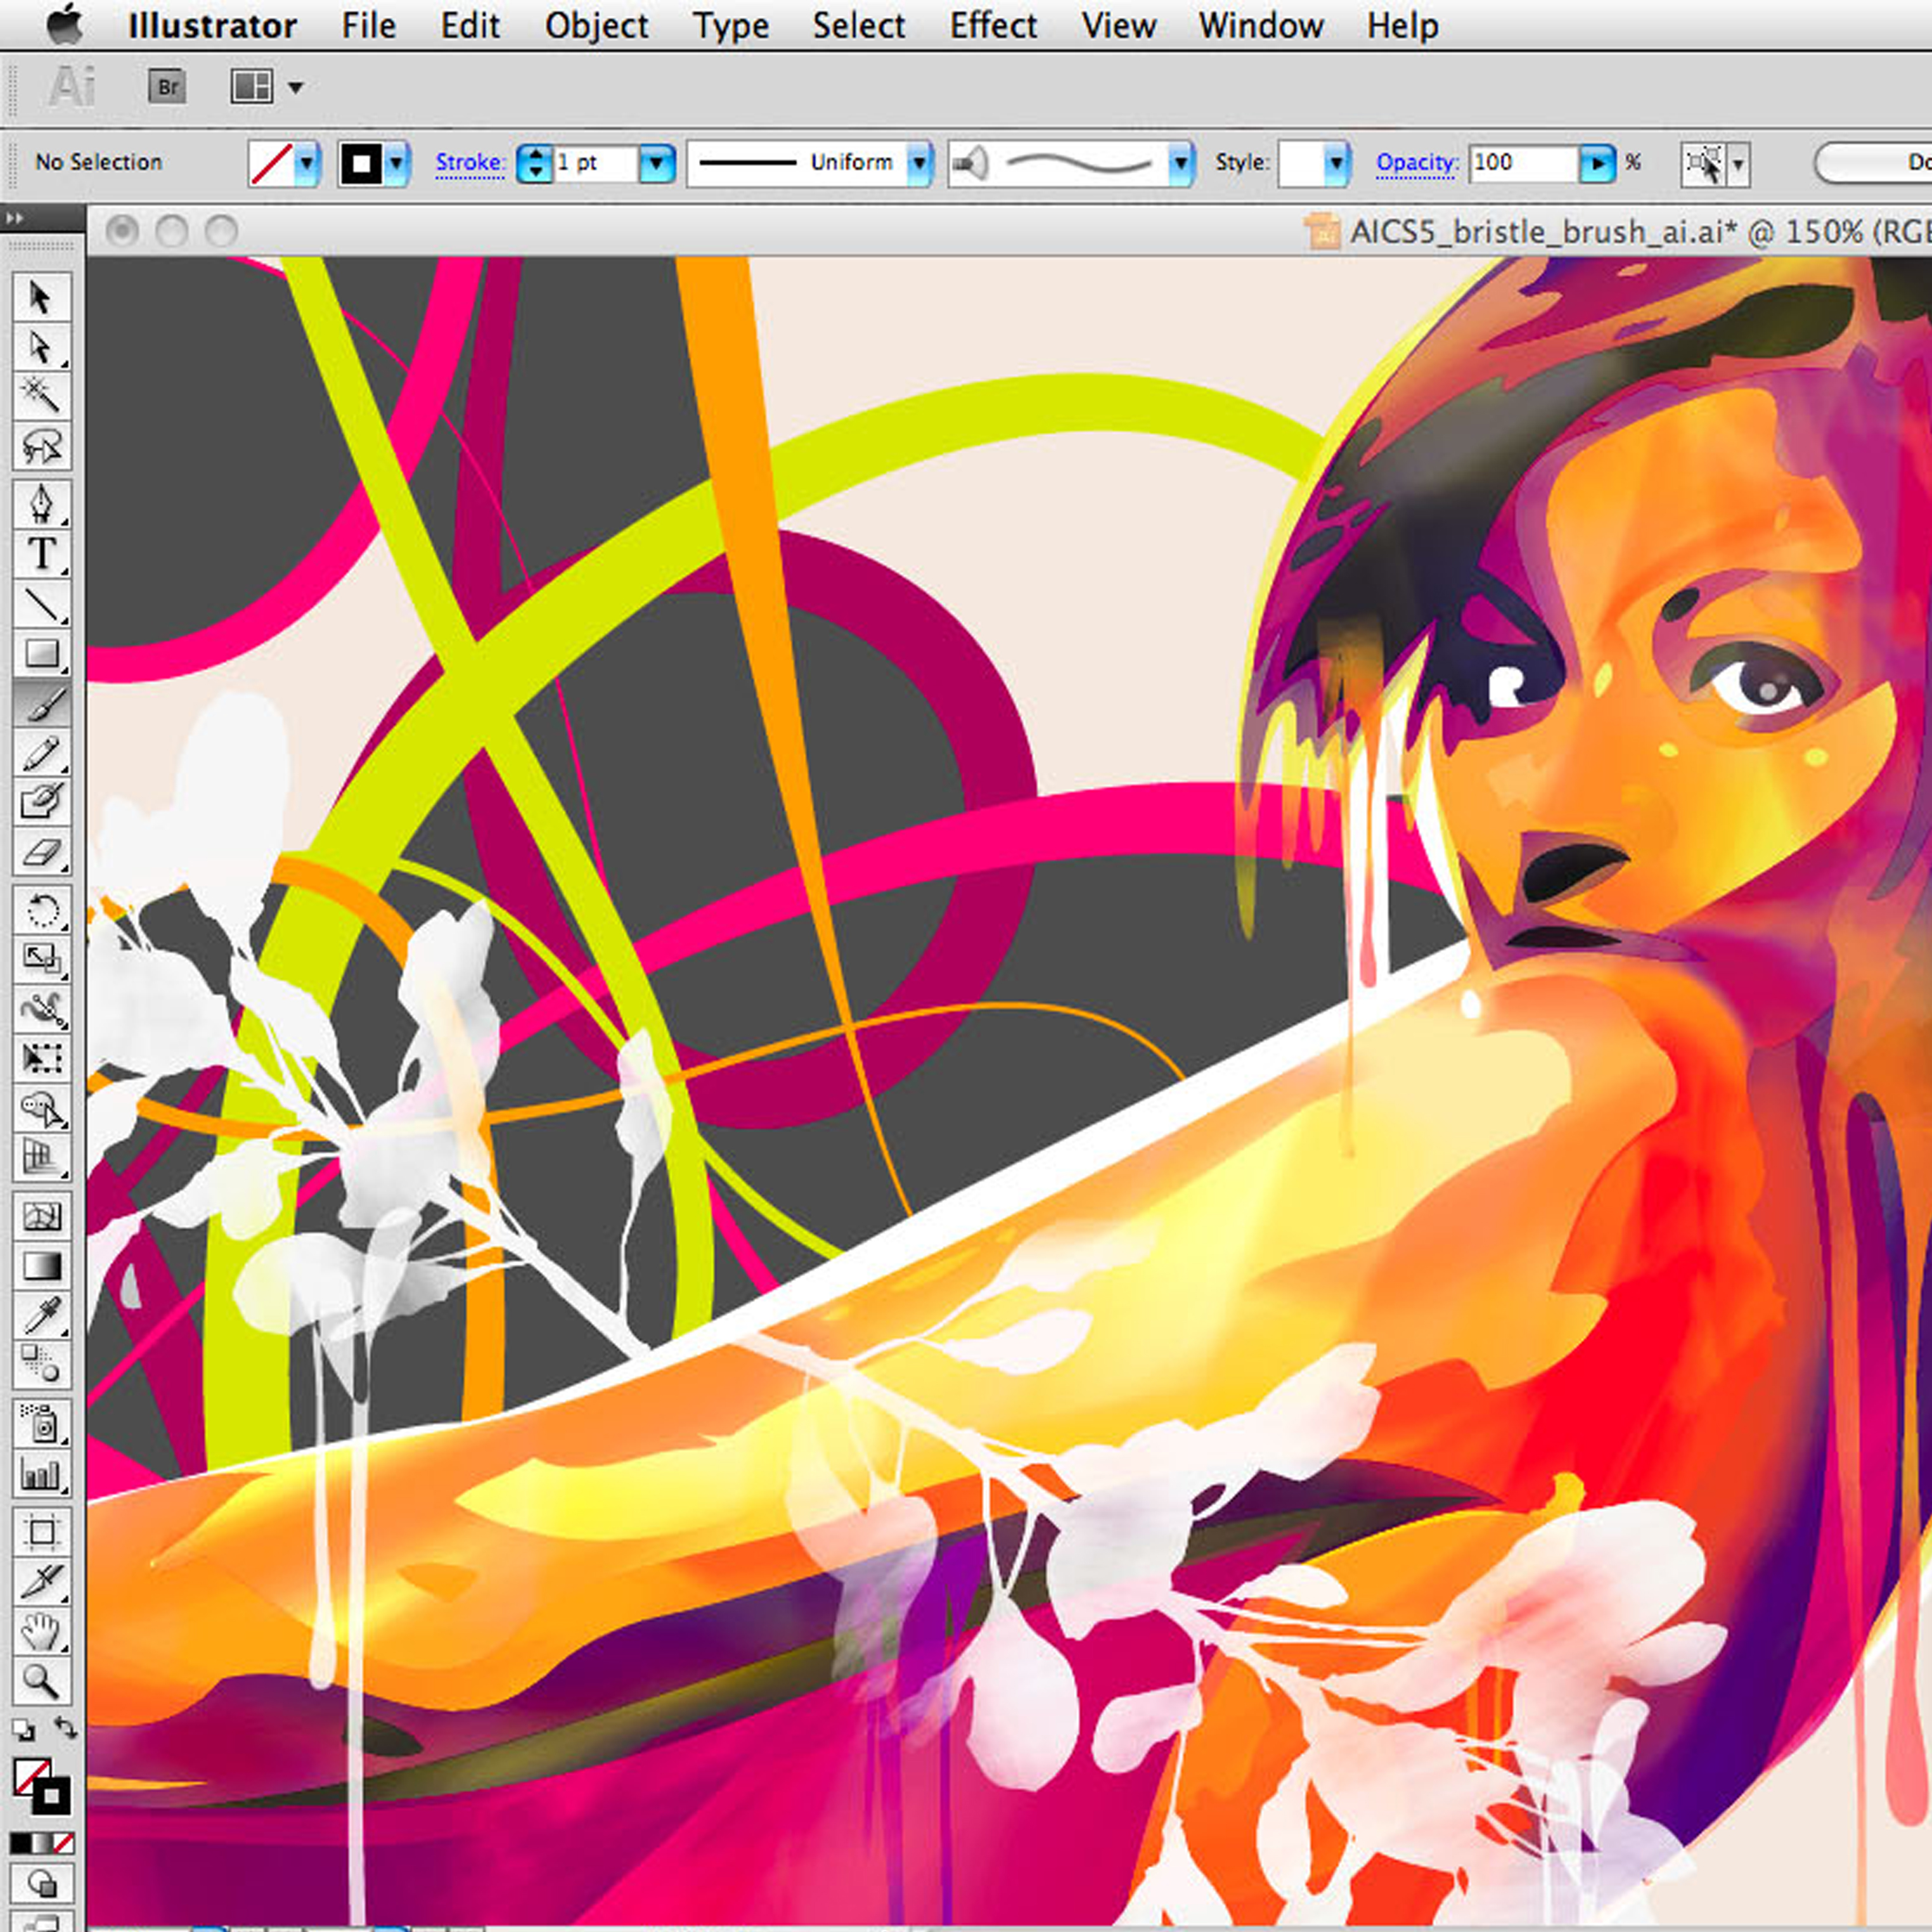Select the Scale tool
This screenshot has width=1932, height=1932.
[41, 960]
